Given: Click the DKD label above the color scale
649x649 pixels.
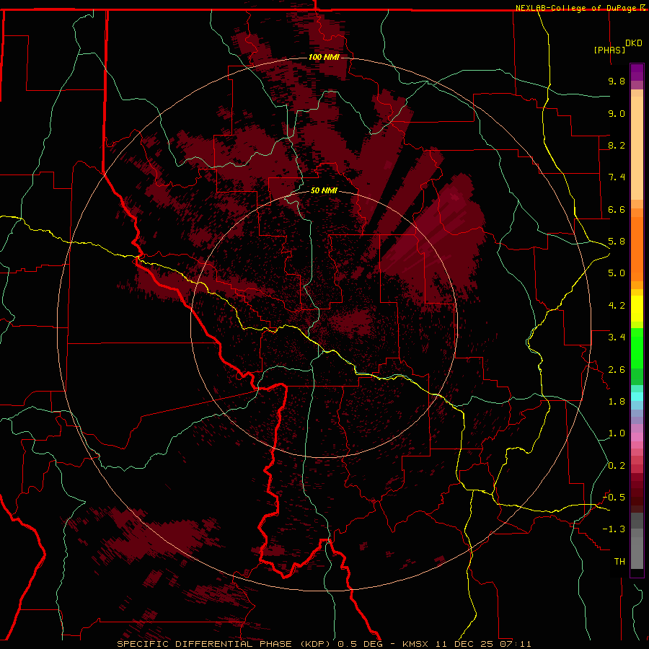Looking at the screenshot, I should (x=634, y=43).
